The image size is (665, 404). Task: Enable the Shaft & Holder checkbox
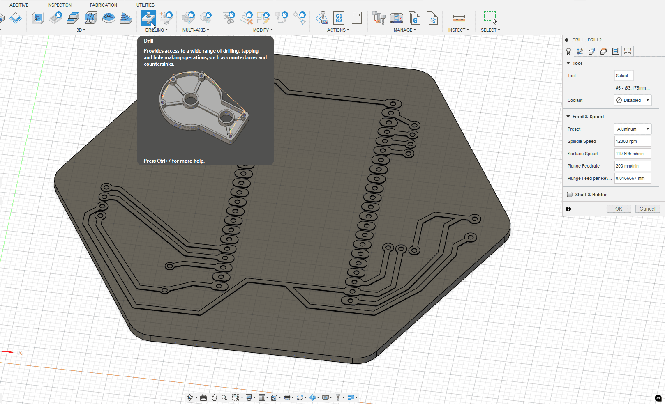pos(570,195)
